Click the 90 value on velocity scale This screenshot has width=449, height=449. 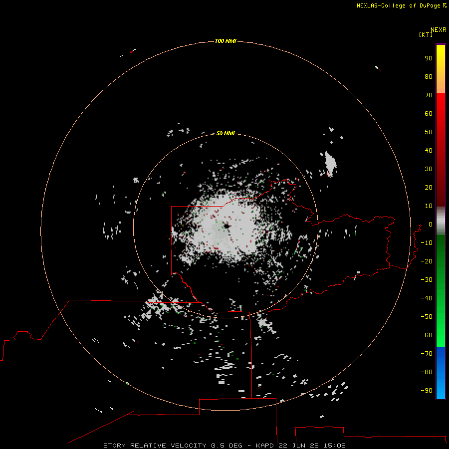[x=429, y=58]
